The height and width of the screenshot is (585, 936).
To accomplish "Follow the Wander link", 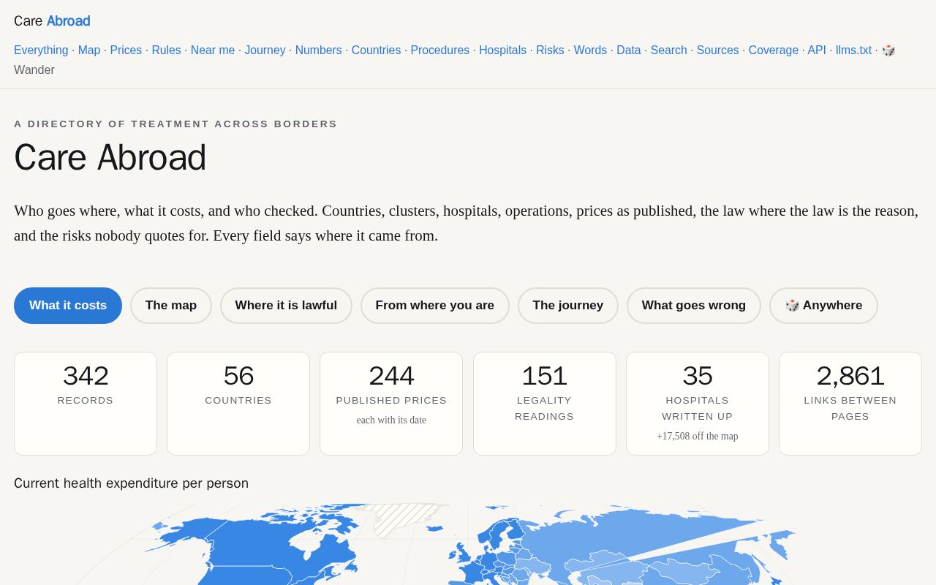I will [34, 70].
